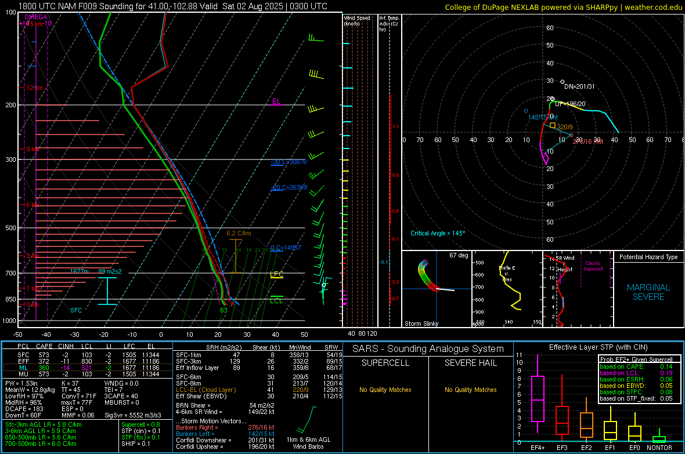The height and width of the screenshot is (454, 685).
Task: Click the 'based on CAPE' probability row
Action: click(x=636, y=366)
